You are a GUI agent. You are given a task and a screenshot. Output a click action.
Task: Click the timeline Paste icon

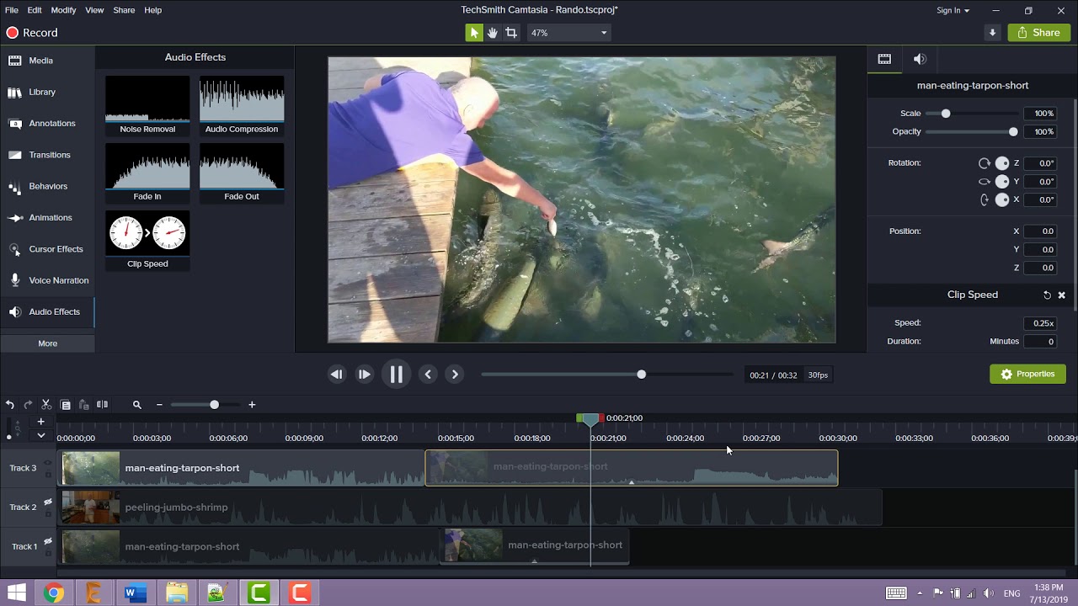pos(83,405)
